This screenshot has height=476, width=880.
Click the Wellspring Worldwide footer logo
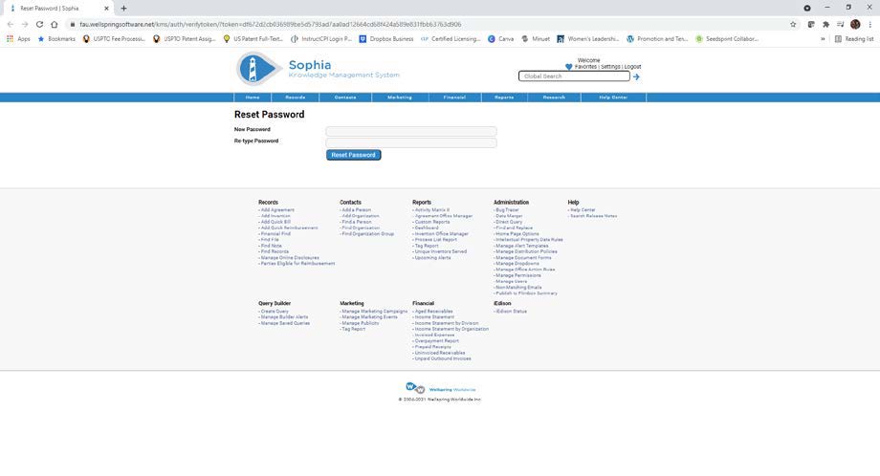[415, 388]
